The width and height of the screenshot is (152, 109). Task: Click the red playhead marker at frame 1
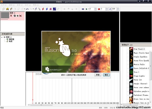tap(33, 100)
